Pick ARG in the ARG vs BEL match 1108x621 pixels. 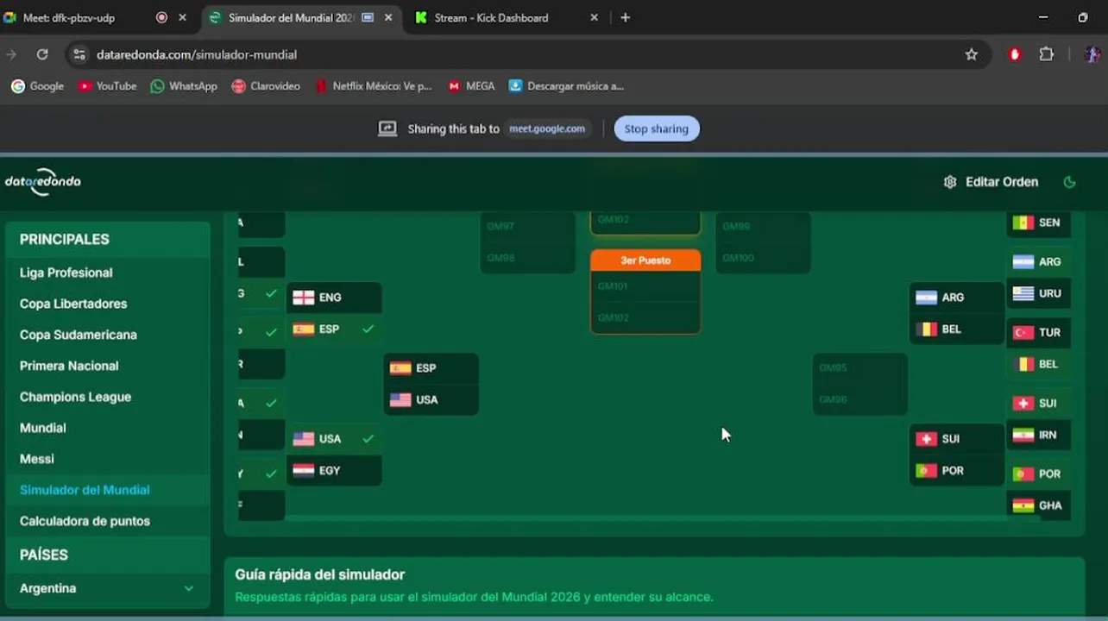[x=956, y=298]
